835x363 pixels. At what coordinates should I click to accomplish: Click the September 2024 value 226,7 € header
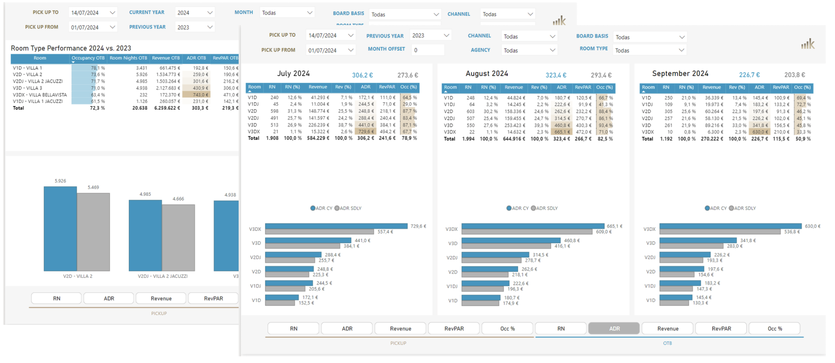pyautogui.click(x=749, y=75)
